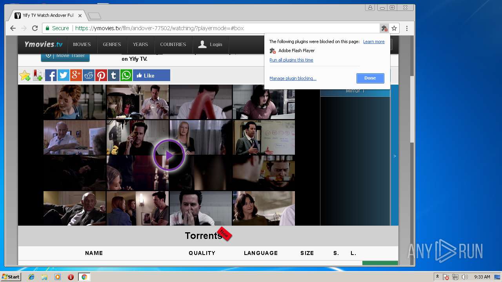502x282 pixels.
Task: Show hidden tray icons arrow
Action: click(x=437, y=277)
